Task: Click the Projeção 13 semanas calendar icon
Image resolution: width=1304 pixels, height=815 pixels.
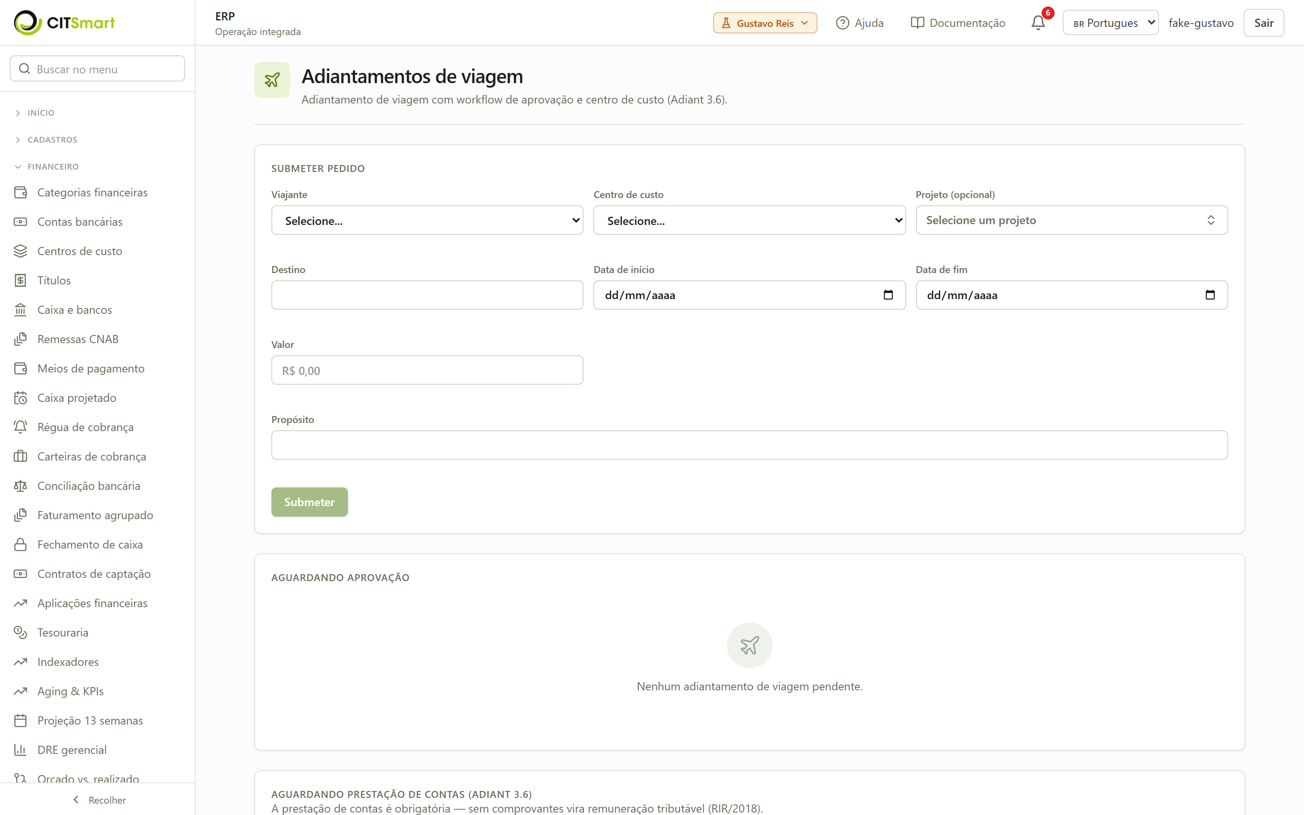Action: tap(20, 721)
